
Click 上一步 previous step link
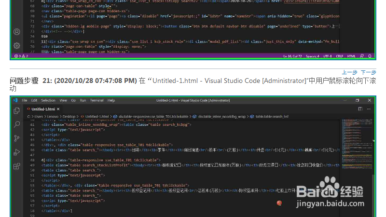pyautogui.click(x=349, y=72)
